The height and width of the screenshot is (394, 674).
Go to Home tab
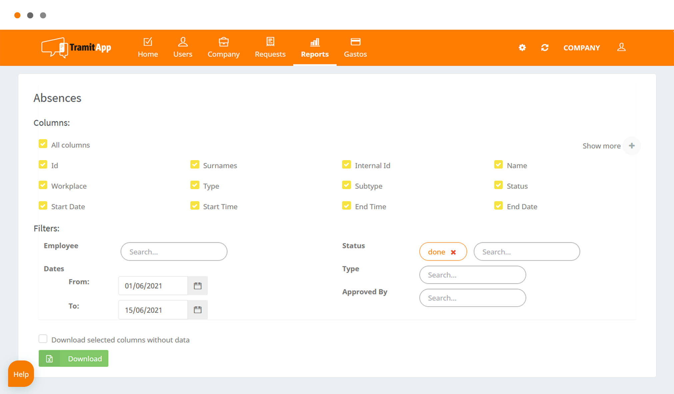point(148,48)
